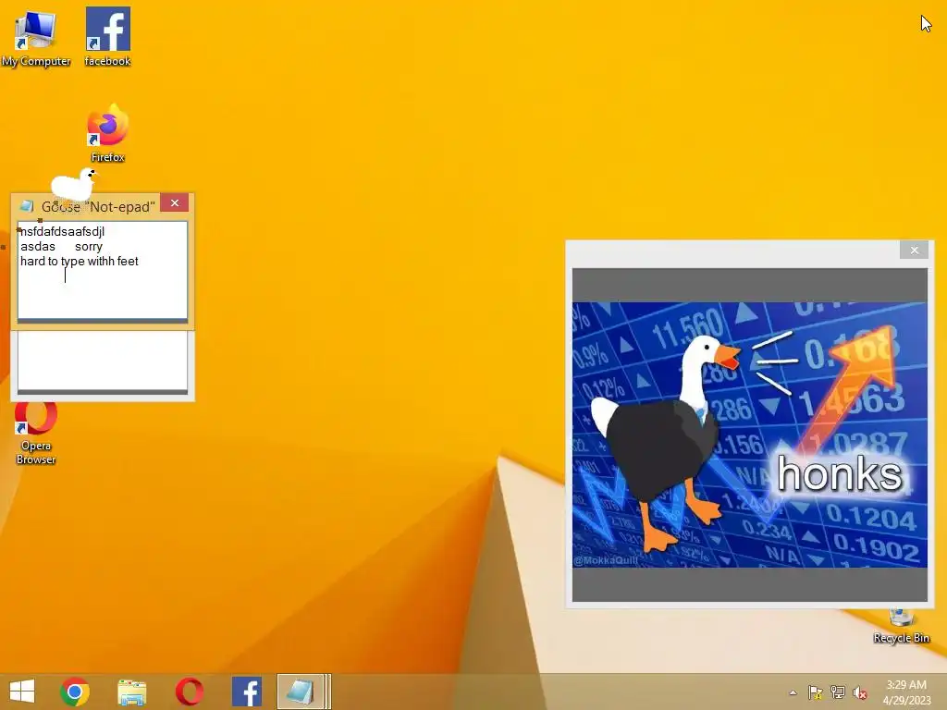The width and height of the screenshot is (947, 710).
Task: Open the clock showing 3:29 AM
Action: tap(906, 692)
